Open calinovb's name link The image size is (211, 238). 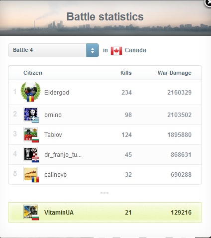pos(55,174)
